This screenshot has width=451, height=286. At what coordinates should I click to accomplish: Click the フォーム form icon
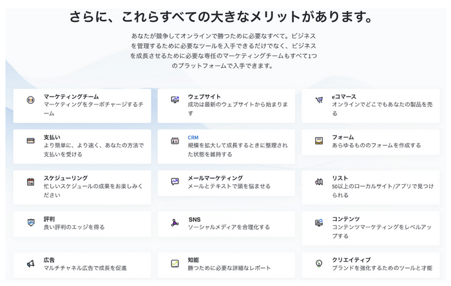319,141
